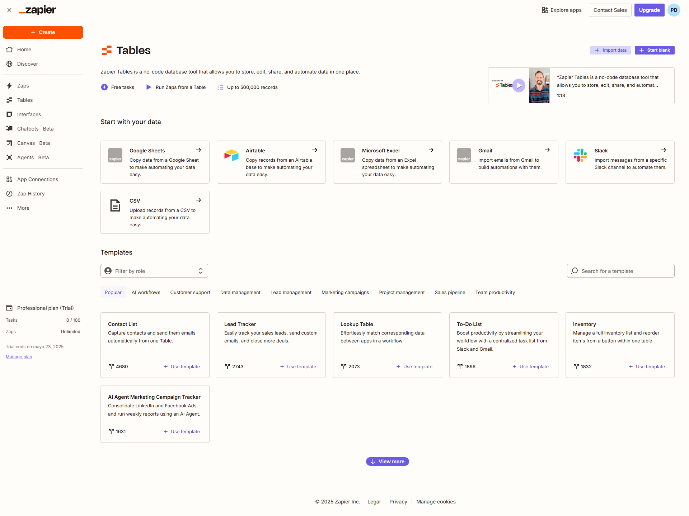This screenshot has height=516, width=689.
Task: Click the presenter video thumbnail
Action: (539, 85)
